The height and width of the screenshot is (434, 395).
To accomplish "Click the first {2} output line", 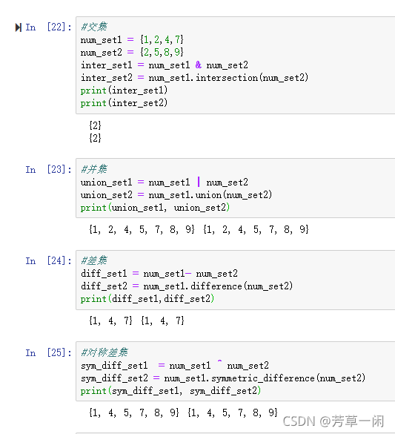I will 95,125.
